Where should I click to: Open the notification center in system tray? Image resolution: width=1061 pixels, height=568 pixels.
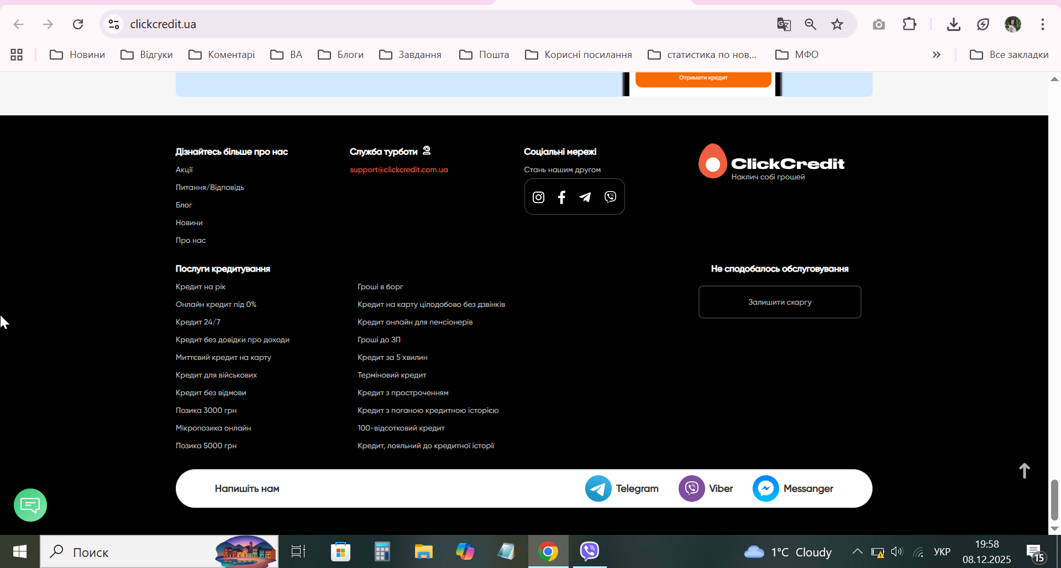click(x=1034, y=553)
